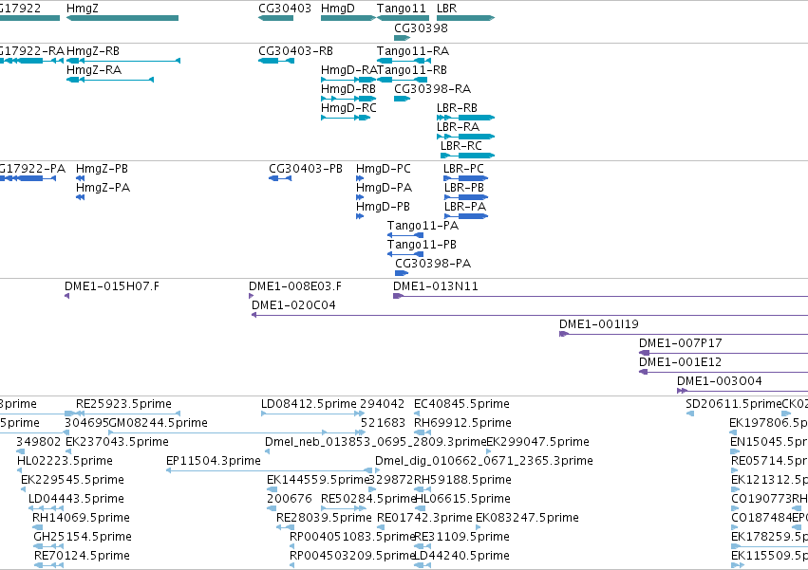Click protein LBR-PB label
Viewport: 808px width, 570px height.
click(x=464, y=188)
